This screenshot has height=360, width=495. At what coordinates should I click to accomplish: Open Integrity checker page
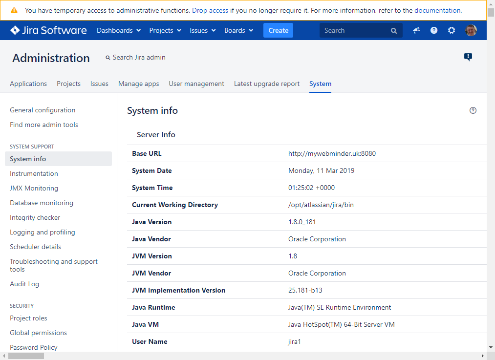pos(35,217)
